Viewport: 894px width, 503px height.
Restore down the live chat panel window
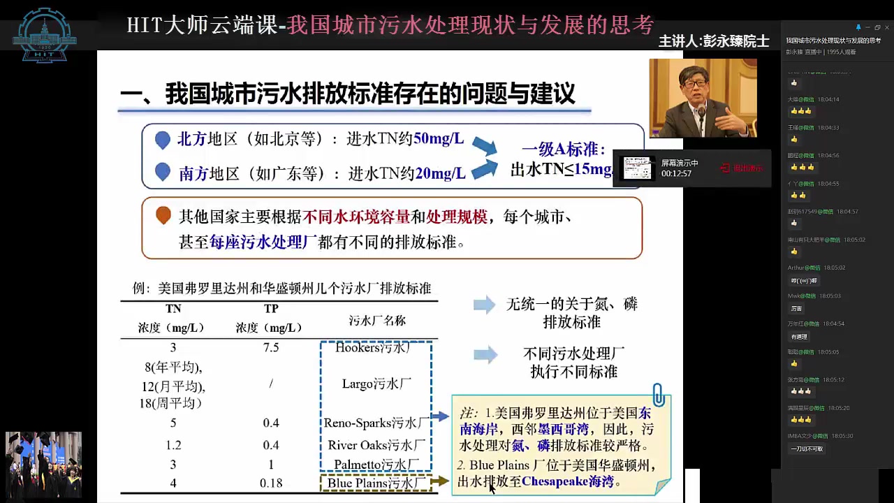pos(878,28)
